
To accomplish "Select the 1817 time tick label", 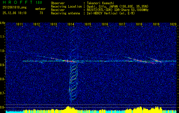I will click(x=122, y=25).
